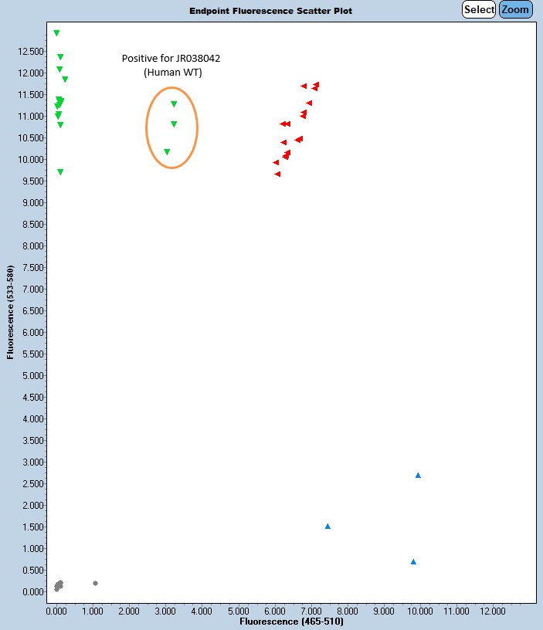Select the lowest blue triangle data point
The image size is (543, 630).
[x=413, y=562]
